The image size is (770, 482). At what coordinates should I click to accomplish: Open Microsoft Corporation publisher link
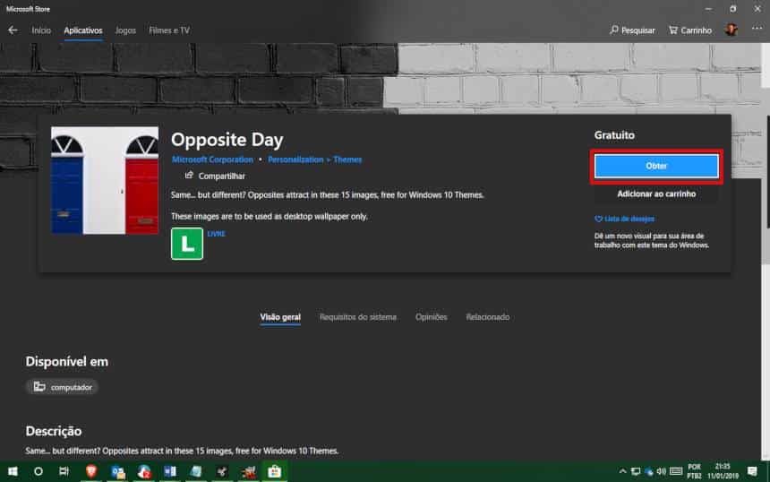tap(212, 159)
